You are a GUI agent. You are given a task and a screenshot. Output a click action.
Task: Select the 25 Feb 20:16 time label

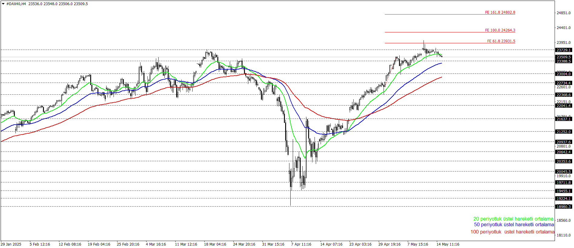pyautogui.click(x=128, y=244)
